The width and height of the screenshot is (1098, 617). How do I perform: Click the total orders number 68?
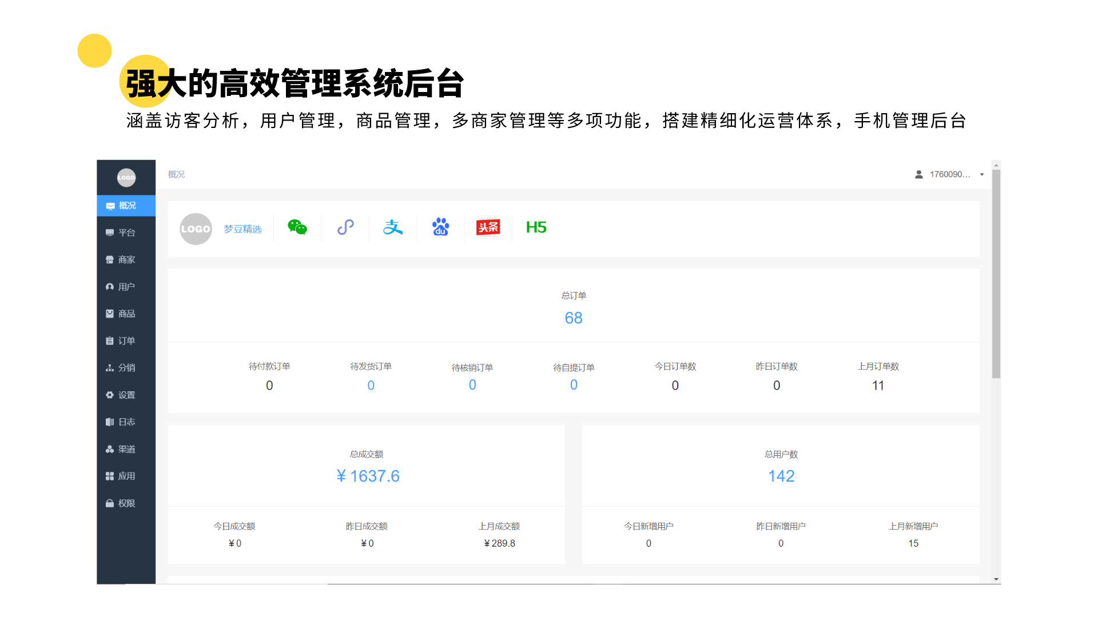pyautogui.click(x=573, y=318)
